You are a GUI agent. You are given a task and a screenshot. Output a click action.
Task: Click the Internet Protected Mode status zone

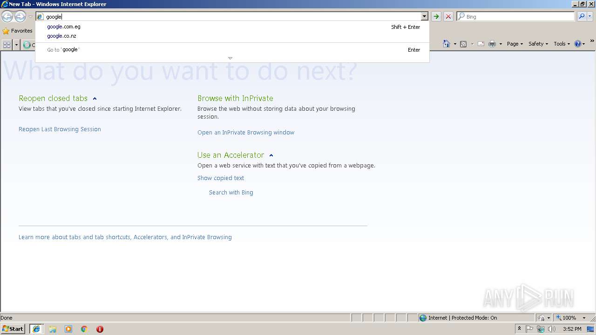click(476, 318)
